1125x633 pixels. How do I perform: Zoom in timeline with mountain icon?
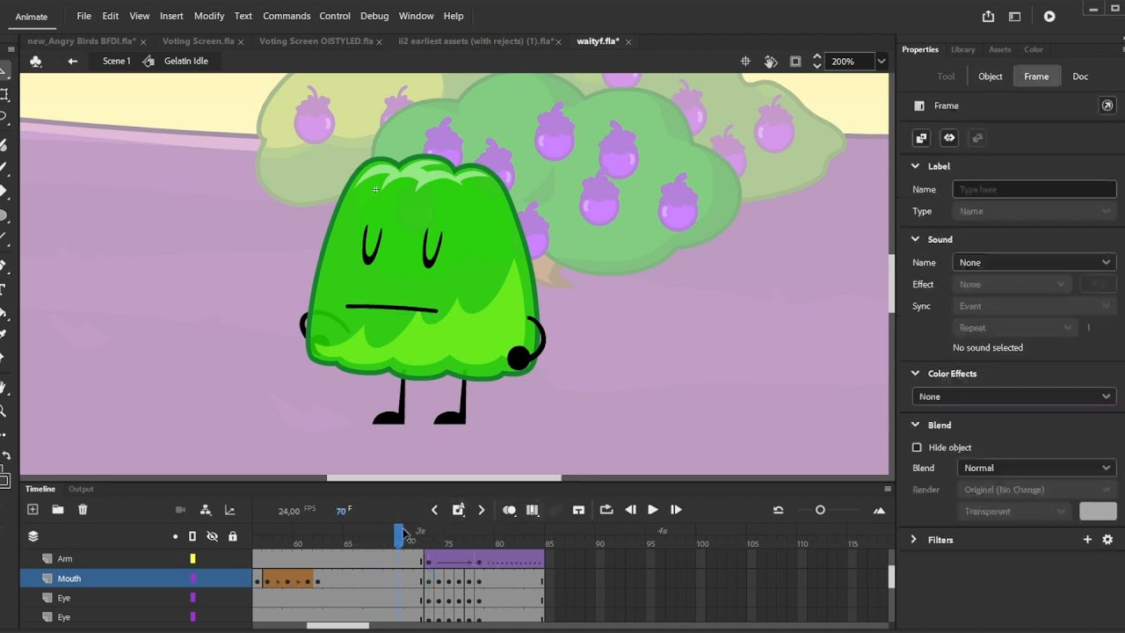879,510
